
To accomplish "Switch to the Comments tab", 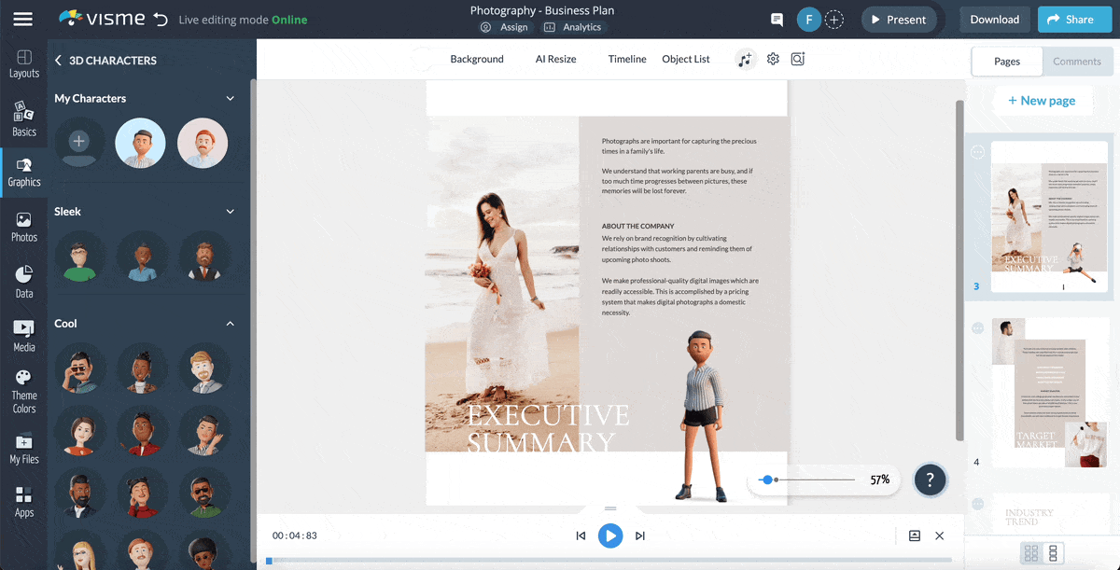I will pos(1077,61).
